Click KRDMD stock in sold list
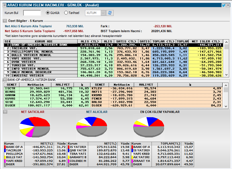Image resolution: width=232 pixels, height=169 pixels. [97, 95]
